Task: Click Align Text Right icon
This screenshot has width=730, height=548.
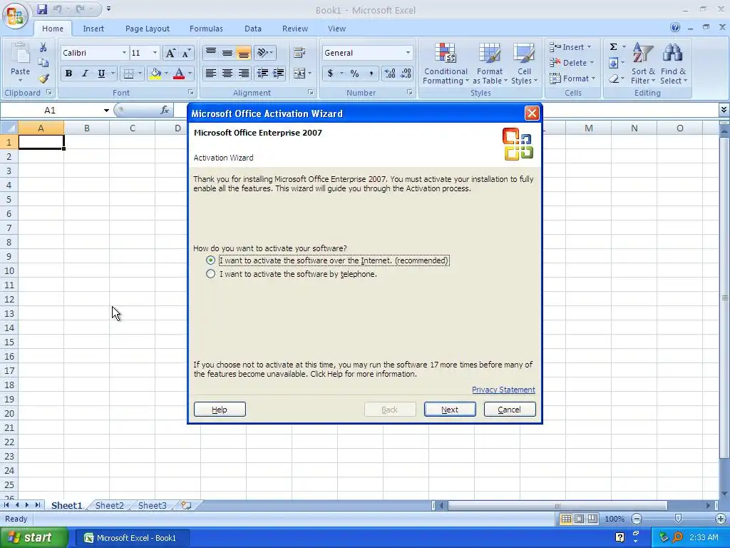Action: (244, 73)
